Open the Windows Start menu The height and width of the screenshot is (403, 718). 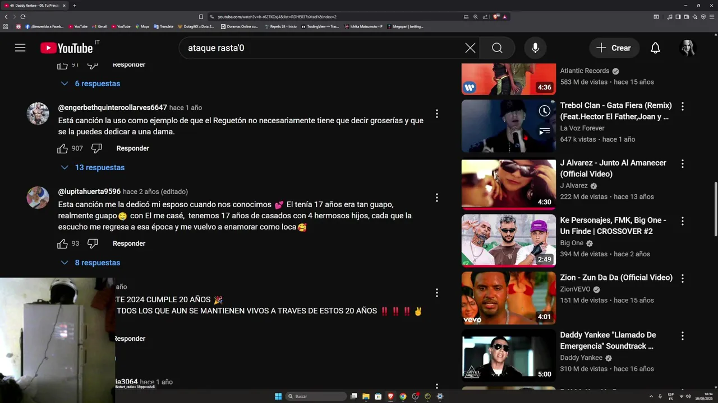[278, 396]
